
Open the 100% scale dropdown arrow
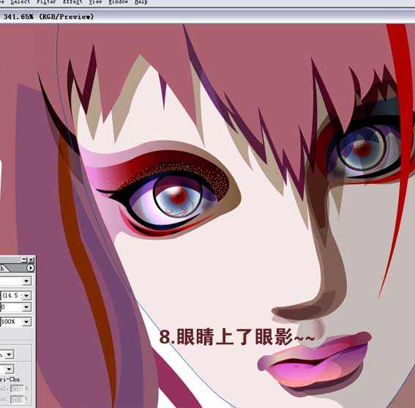point(26,322)
